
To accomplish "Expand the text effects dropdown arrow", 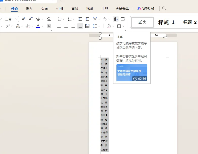I will (x=22, y=26).
